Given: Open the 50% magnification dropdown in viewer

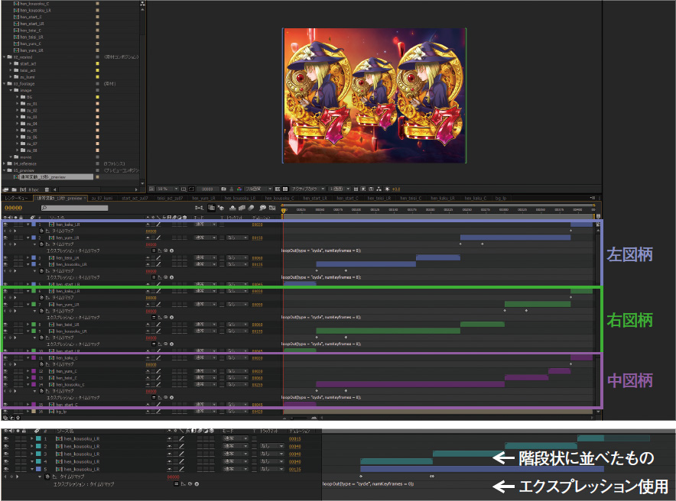Looking at the screenshot, I should tap(167, 189).
